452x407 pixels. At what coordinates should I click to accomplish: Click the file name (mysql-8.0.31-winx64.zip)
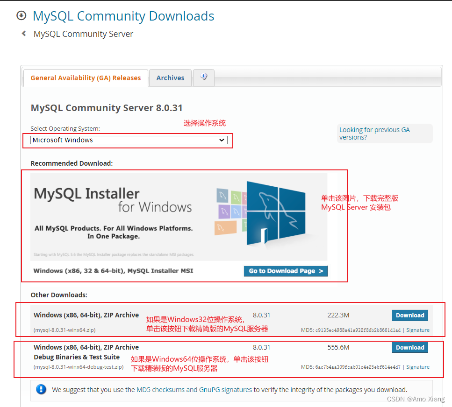click(65, 330)
